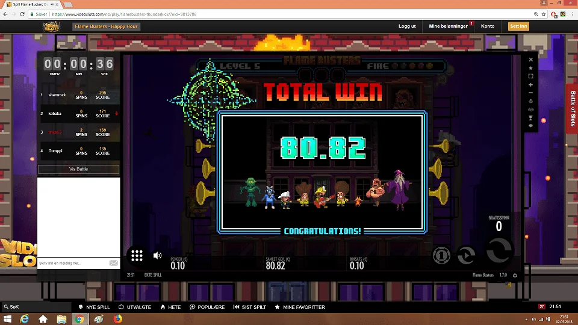Start autoplay with the play-arrow button
The width and height of the screenshot is (578, 325).
[x=466, y=255]
